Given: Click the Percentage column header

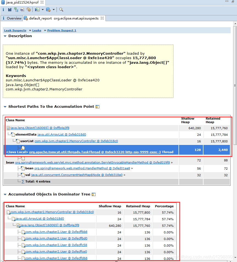Looking at the screenshot, I should pyautogui.click(x=164, y=206).
